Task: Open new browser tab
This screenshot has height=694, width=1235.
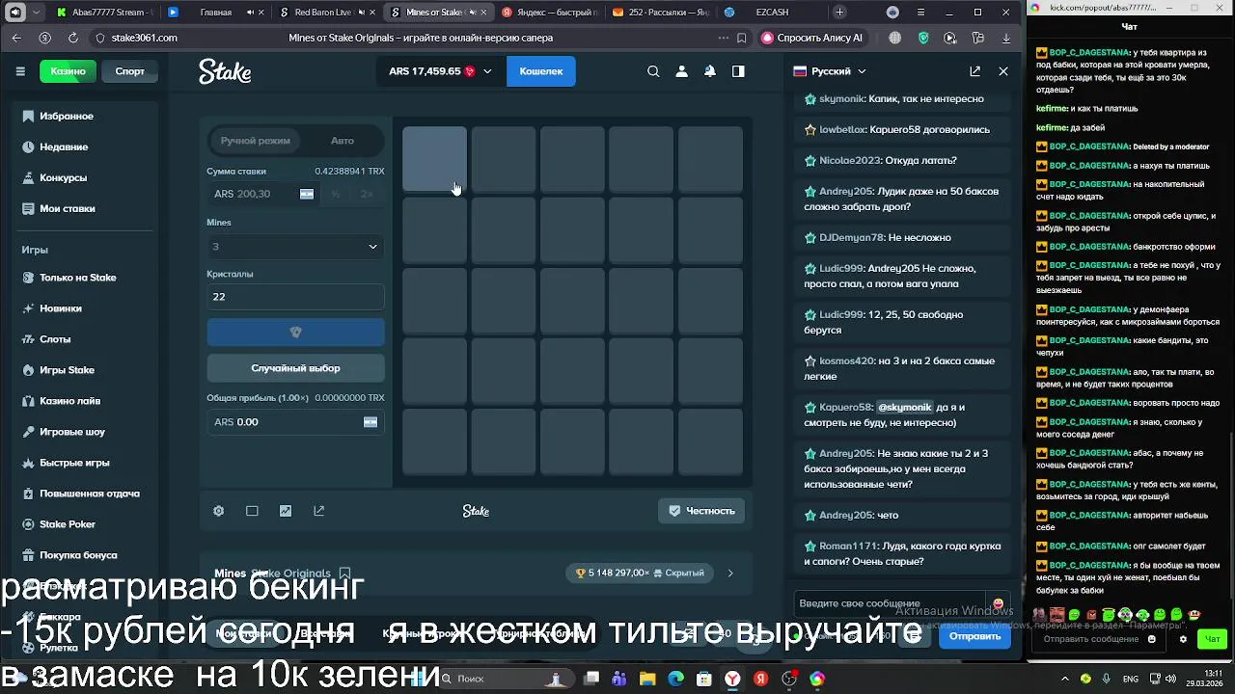Action: click(x=839, y=13)
